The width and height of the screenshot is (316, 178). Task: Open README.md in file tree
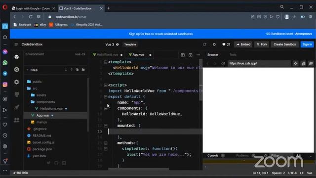[41, 135]
